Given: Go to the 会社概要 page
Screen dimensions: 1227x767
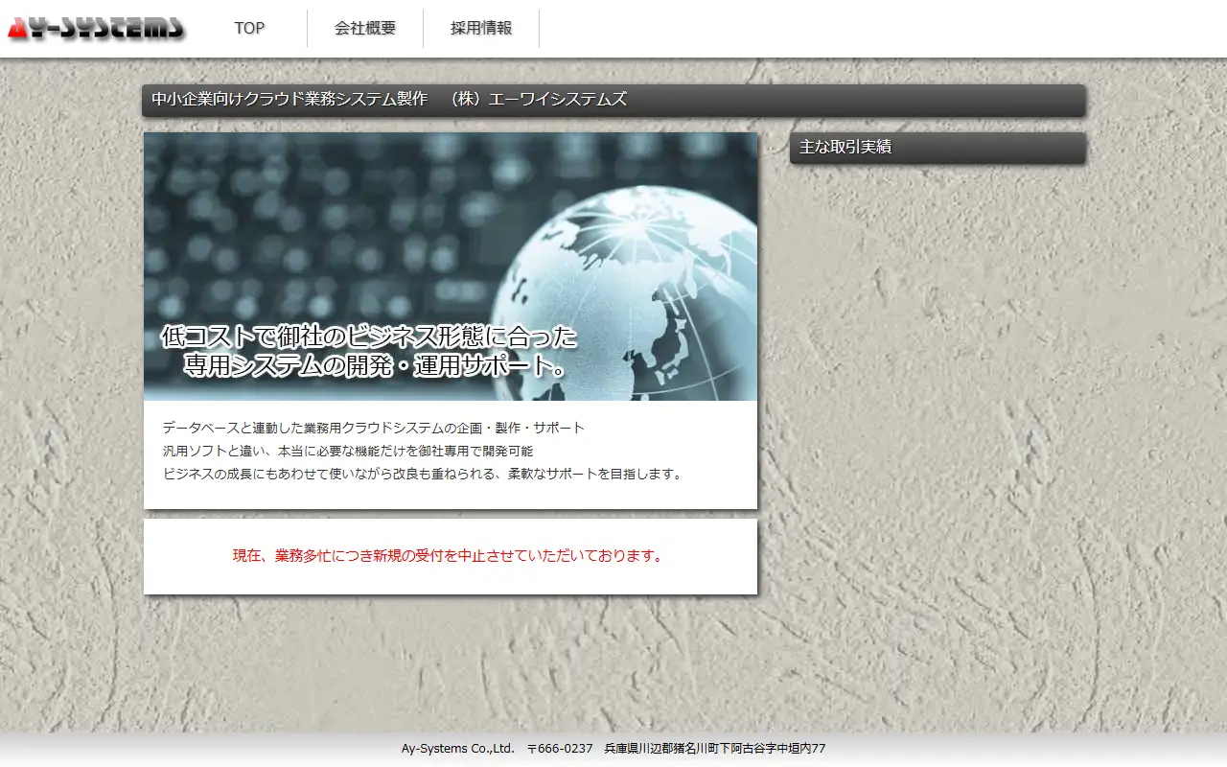Looking at the screenshot, I should pyautogui.click(x=365, y=29).
